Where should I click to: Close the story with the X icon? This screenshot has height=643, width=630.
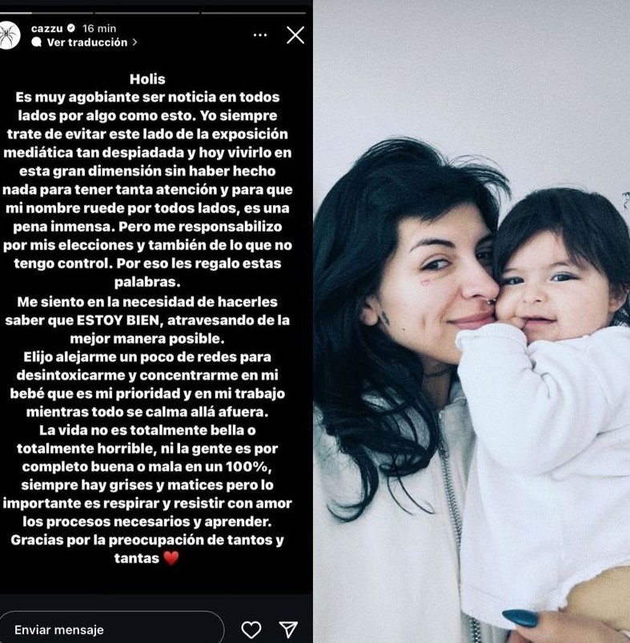pyautogui.click(x=295, y=35)
